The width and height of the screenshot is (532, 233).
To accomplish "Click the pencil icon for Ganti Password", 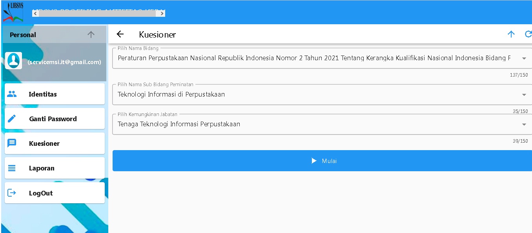I will 12,119.
